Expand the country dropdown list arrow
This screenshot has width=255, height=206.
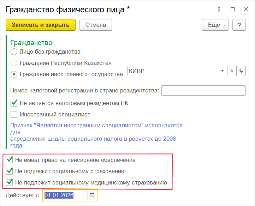(x=223, y=71)
